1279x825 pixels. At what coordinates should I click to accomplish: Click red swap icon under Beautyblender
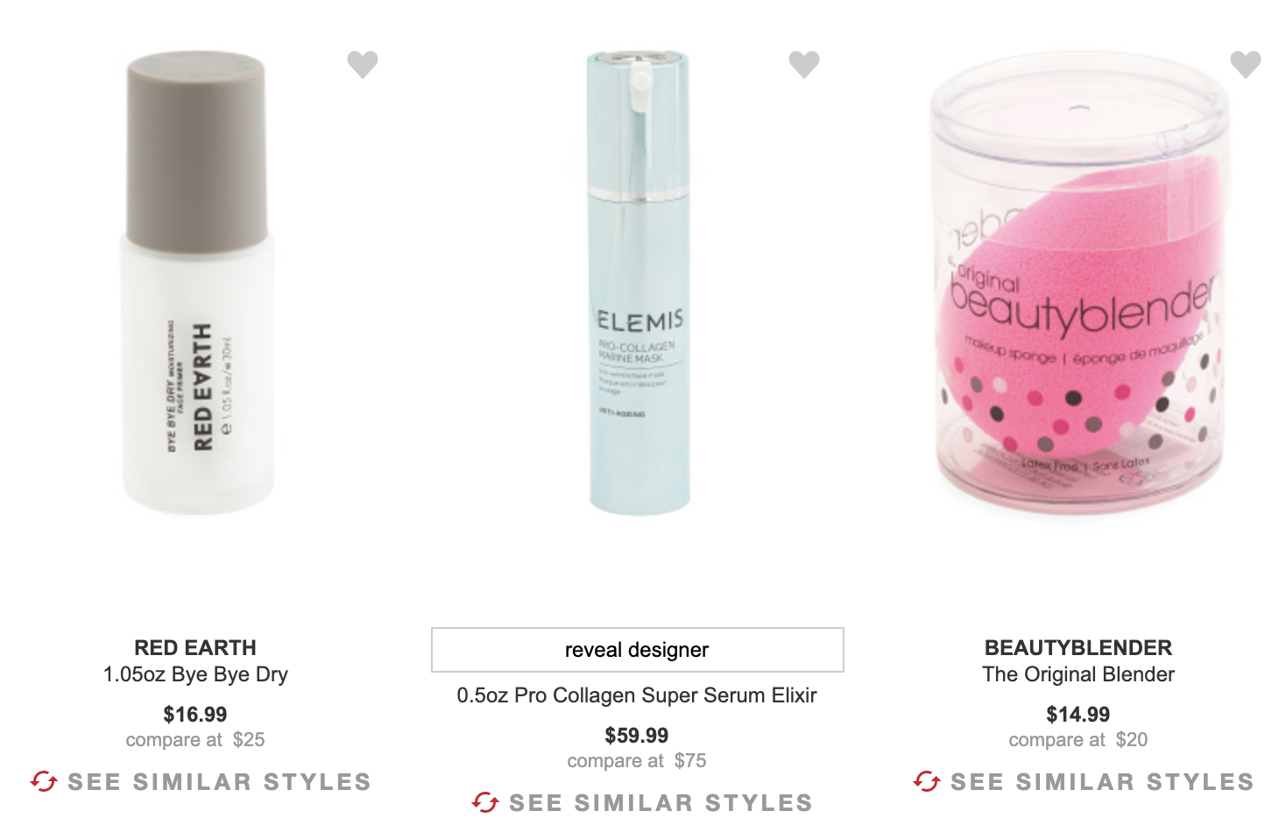pos(927,781)
